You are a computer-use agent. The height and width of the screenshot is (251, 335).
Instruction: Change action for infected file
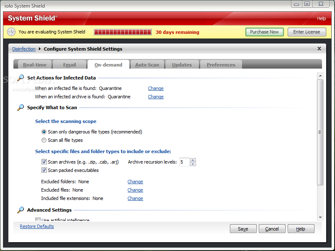coord(156,88)
